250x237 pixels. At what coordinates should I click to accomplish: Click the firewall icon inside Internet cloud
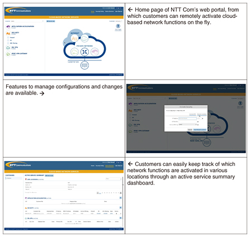(74, 39)
